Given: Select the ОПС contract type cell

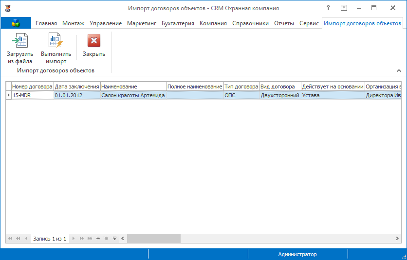Looking at the screenshot, I should pyautogui.click(x=241, y=95).
